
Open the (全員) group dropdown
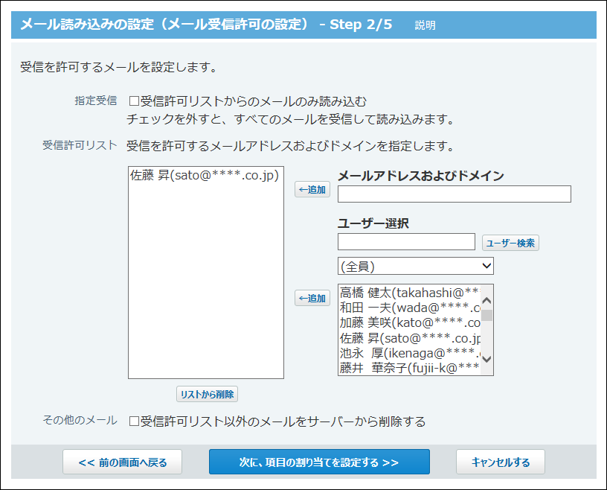(x=415, y=266)
